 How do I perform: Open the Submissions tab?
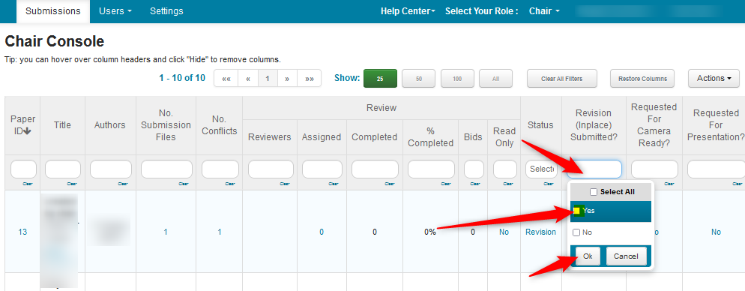[52, 11]
